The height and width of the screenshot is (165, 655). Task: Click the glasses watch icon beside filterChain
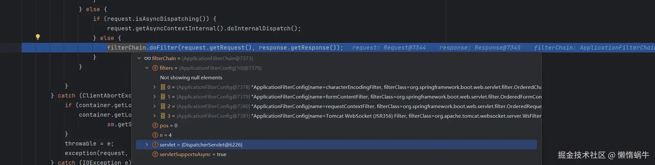(148, 59)
